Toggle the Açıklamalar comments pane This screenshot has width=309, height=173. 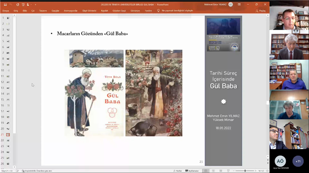pyautogui.click(x=192, y=171)
